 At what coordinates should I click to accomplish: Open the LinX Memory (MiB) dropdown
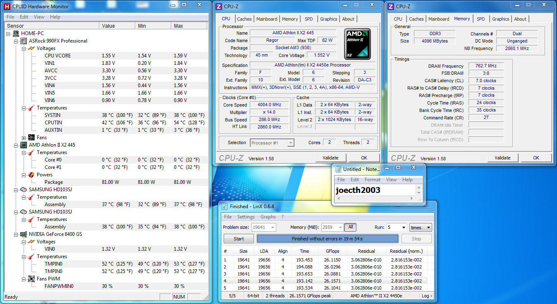[x=340, y=228]
